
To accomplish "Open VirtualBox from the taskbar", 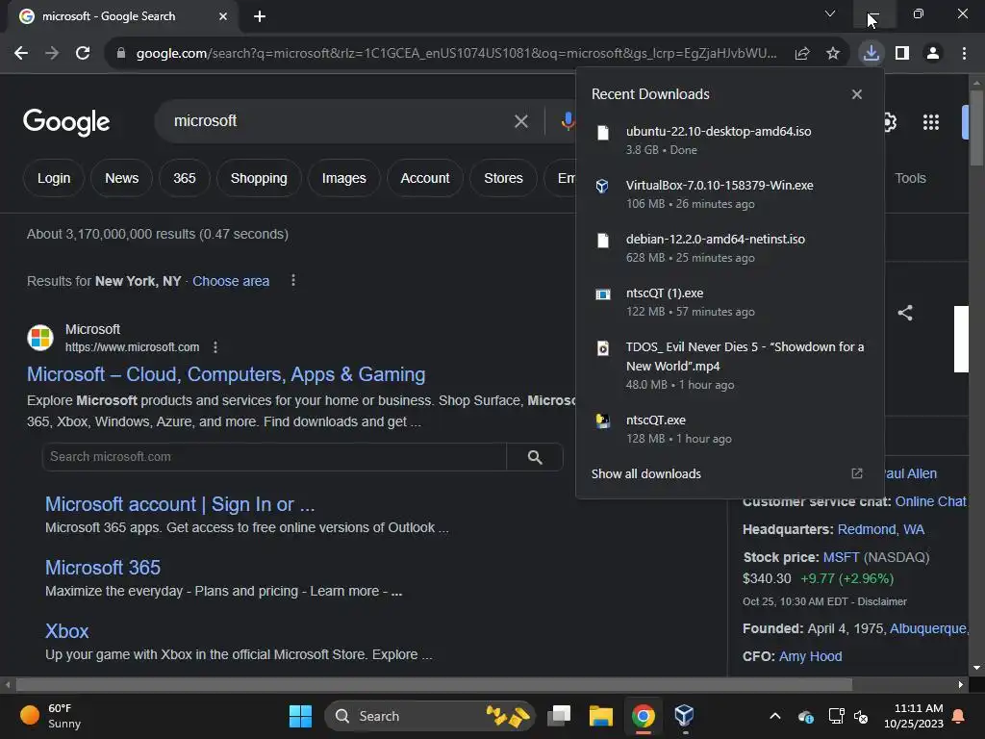I will pyautogui.click(x=684, y=716).
